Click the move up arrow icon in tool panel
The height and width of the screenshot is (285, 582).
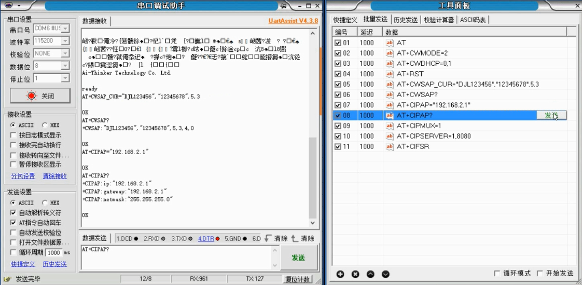[x=370, y=274]
